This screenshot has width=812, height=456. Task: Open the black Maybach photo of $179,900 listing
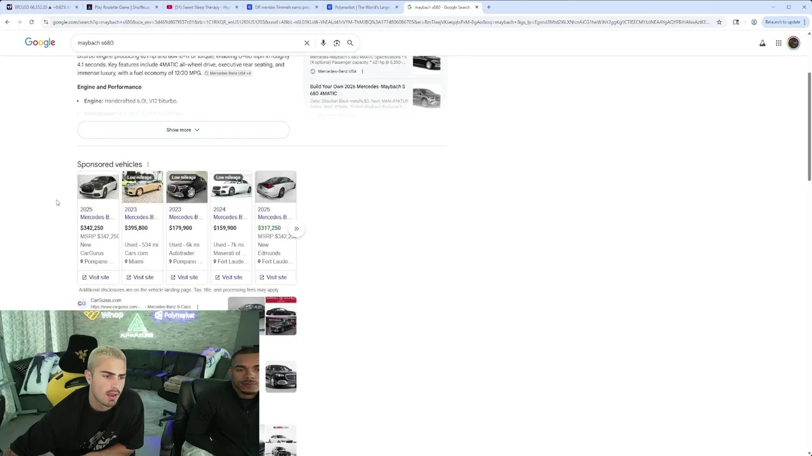(187, 187)
